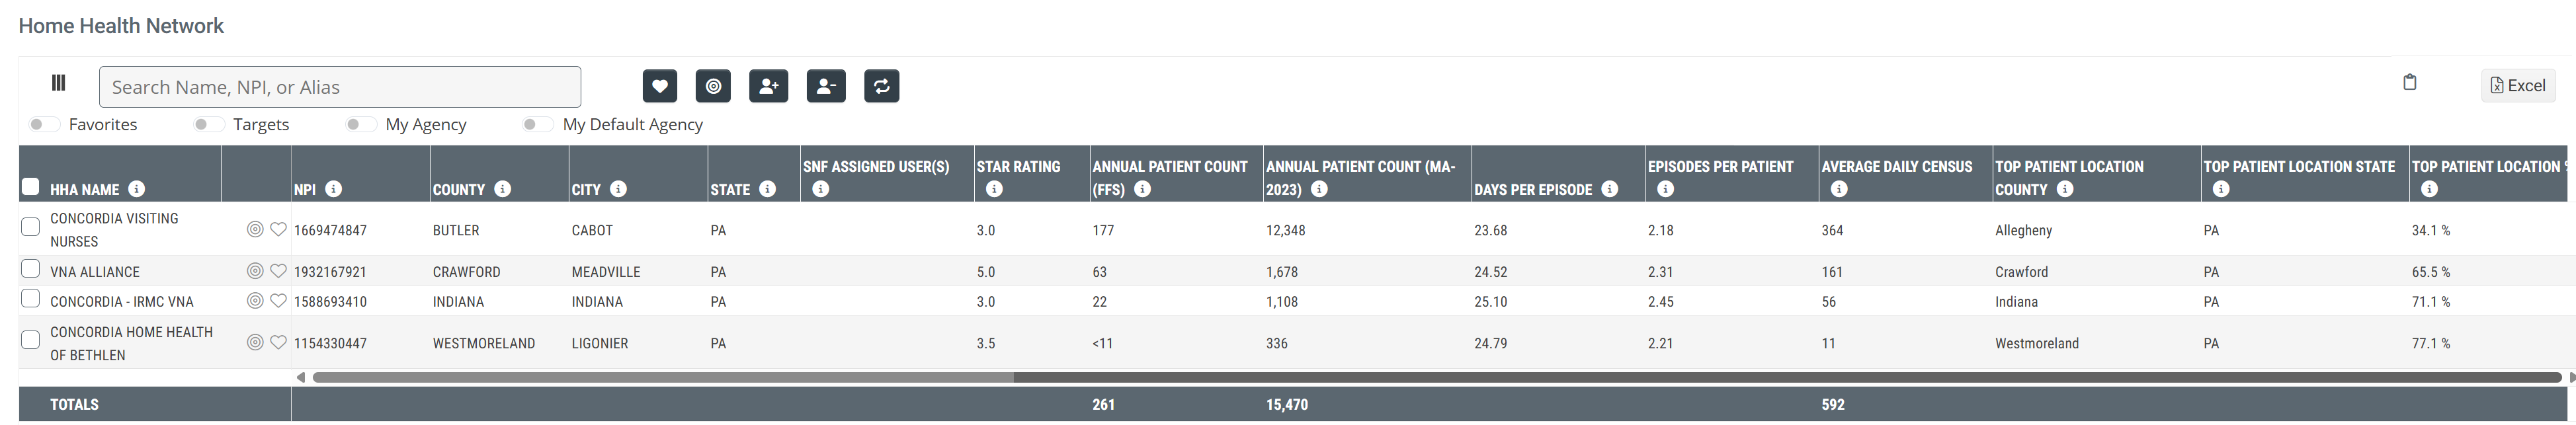The height and width of the screenshot is (425, 2576).
Task: Tick the select-all header checkbox
Action: click(x=31, y=187)
